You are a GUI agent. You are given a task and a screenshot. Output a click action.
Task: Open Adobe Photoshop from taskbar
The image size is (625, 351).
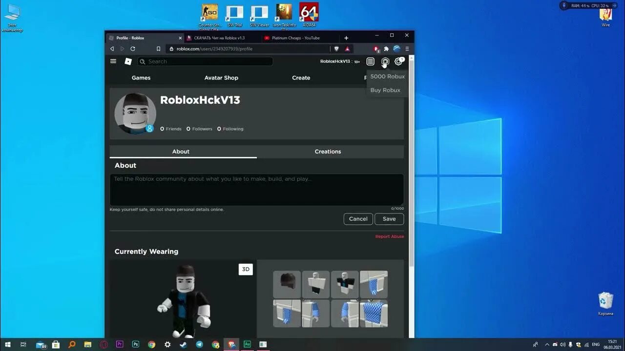click(x=136, y=344)
